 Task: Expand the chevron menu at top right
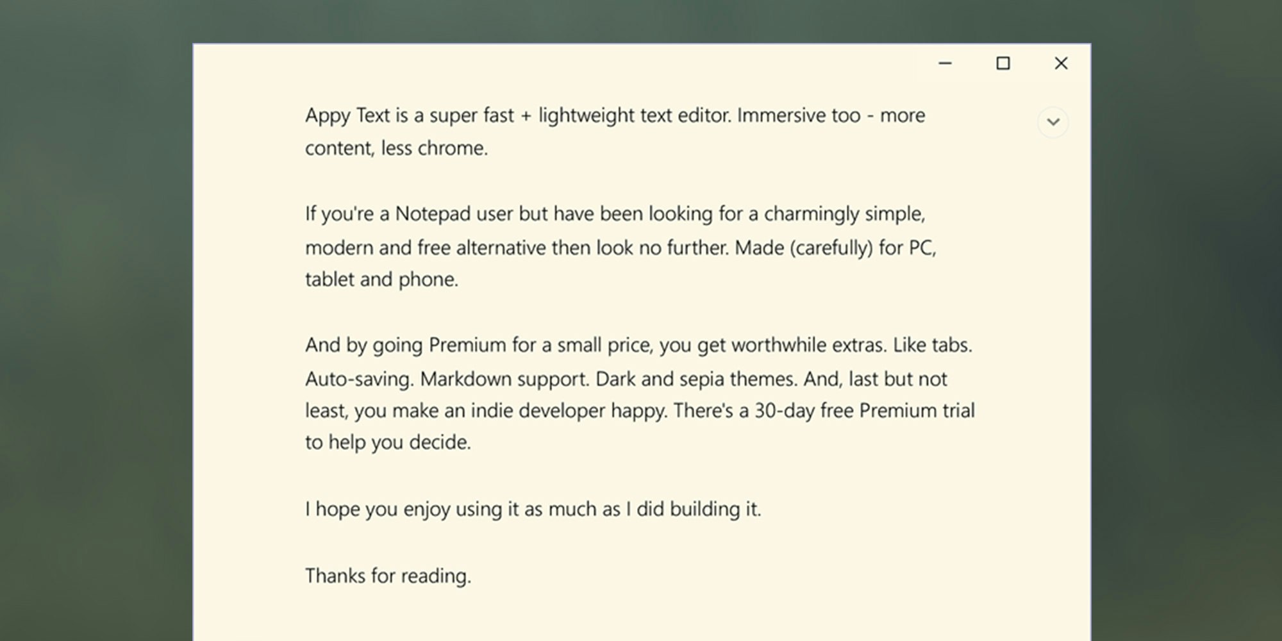tap(1053, 122)
